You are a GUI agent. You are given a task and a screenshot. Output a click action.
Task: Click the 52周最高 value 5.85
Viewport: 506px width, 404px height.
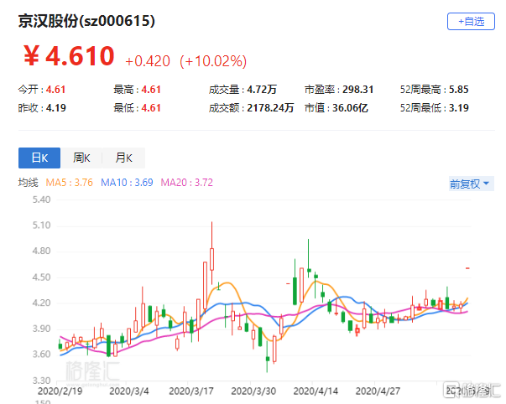click(x=458, y=90)
